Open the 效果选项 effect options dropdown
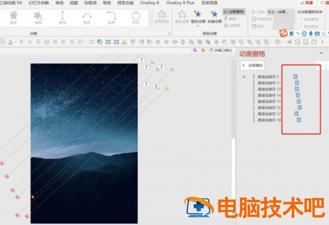This screenshot has height=225, width=329. (x=162, y=19)
